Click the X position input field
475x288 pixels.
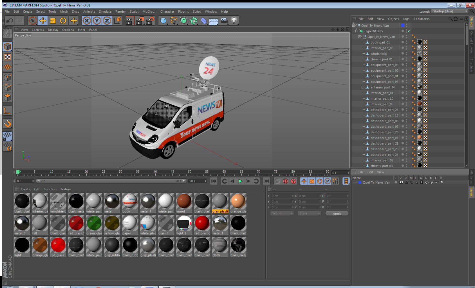click(282, 196)
